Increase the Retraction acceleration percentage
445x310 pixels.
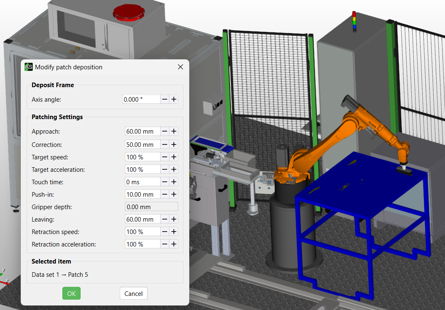click(174, 244)
